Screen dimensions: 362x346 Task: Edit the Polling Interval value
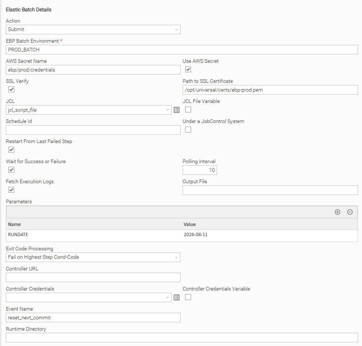tap(200, 170)
